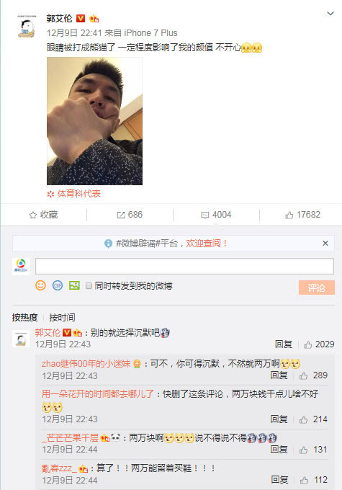Open 郭艾伦's profile avatar at post top

[27, 27]
